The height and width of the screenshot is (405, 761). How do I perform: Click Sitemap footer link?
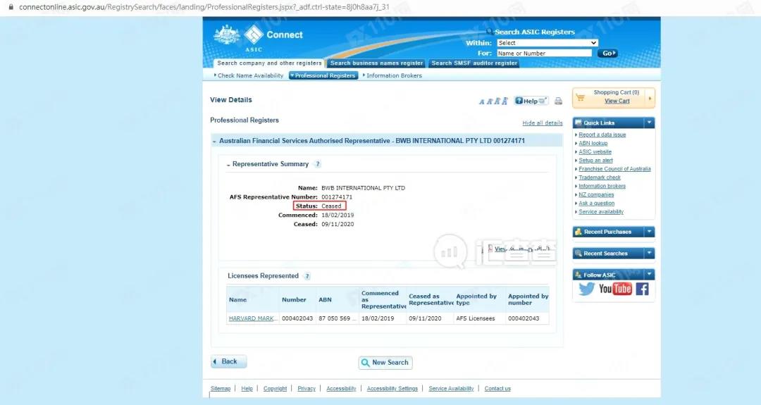pyautogui.click(x=221, y=389)
